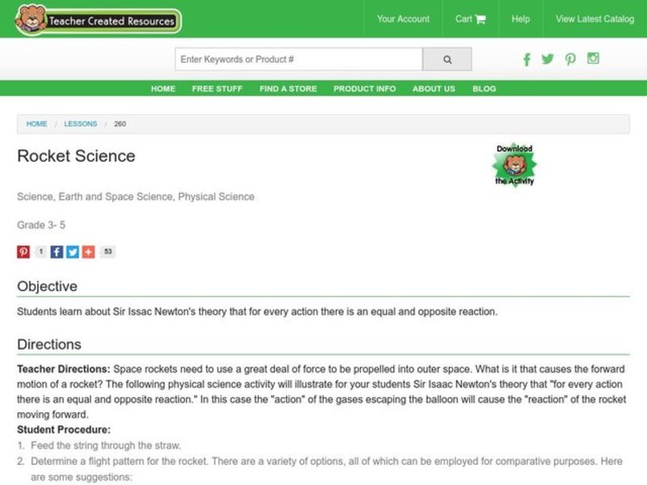
Task: Open the Pinterest icon in the header
Action: tap(570, 59)
